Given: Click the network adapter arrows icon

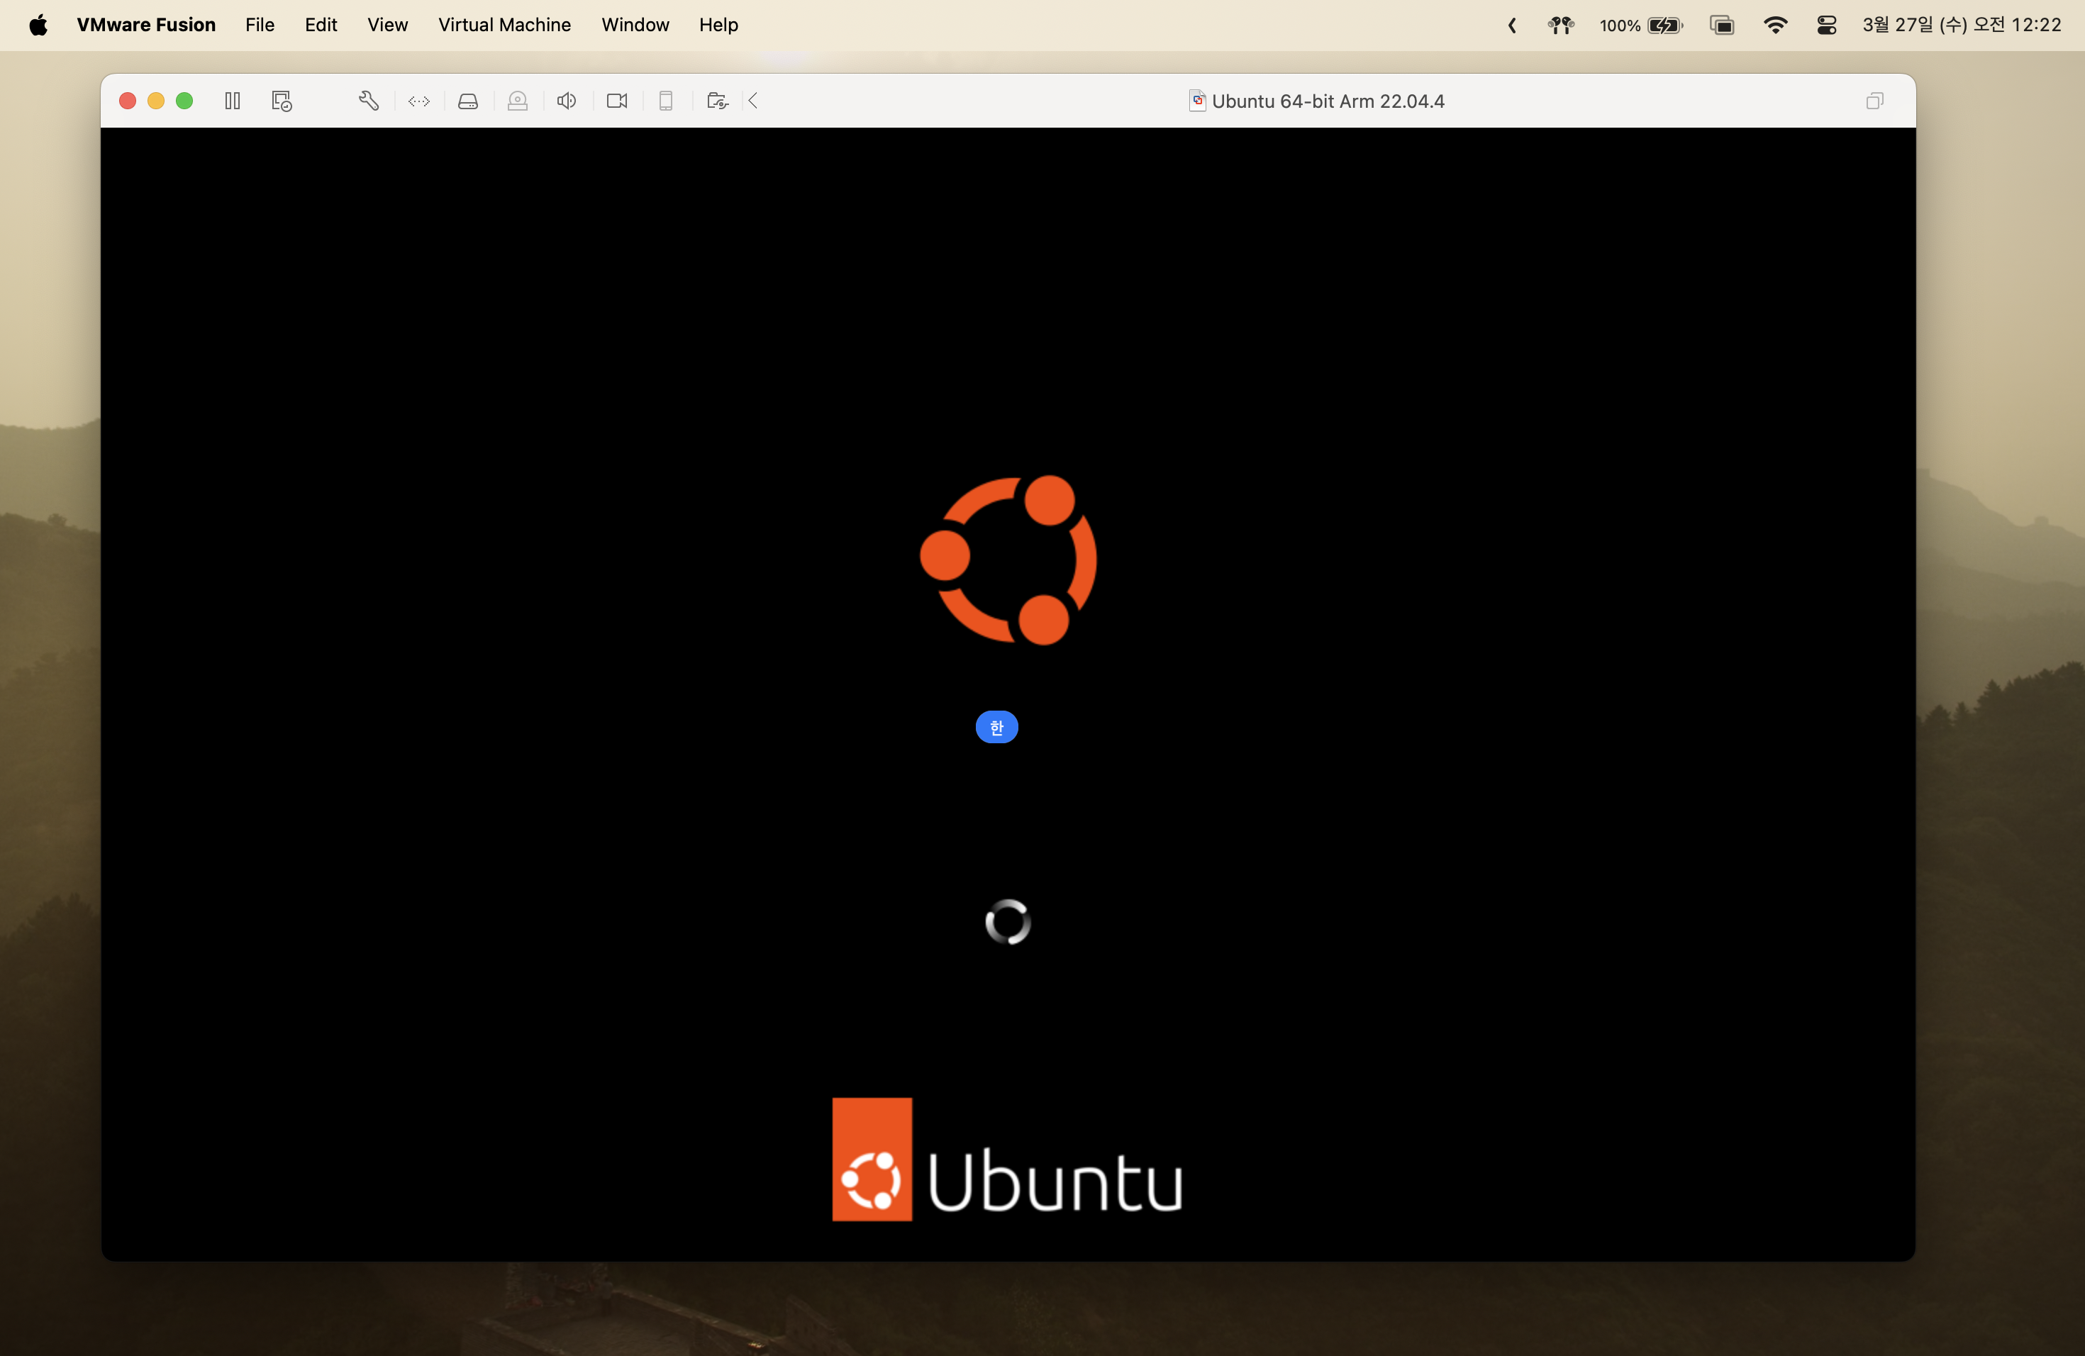Looking at the screenshot, I should [x=418, y=101].
